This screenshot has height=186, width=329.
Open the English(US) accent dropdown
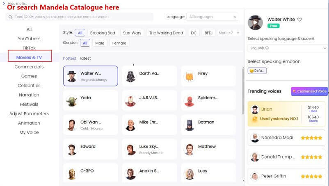[288, 48]
